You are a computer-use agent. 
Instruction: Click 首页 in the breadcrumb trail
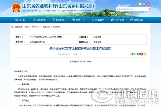pos(27,27)
